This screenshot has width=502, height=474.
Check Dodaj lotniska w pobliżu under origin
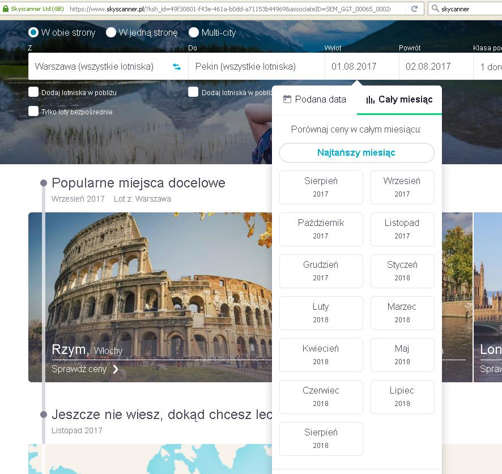click(x=33, y=92)
